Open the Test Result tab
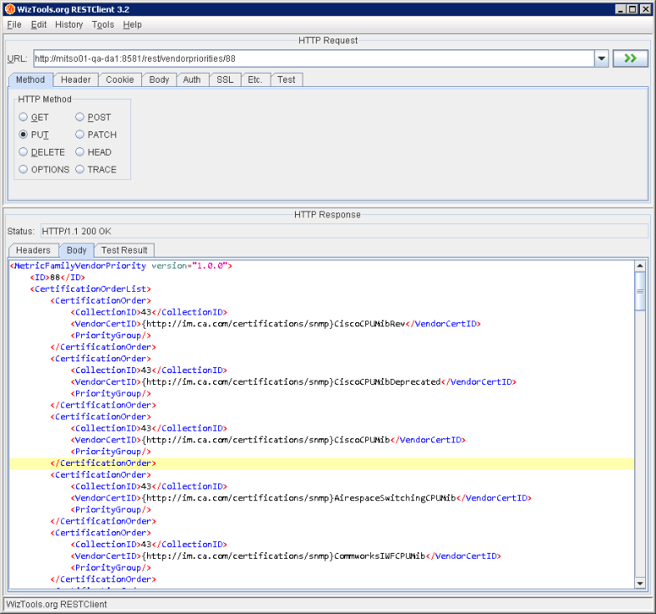Viewport: 656px width, 614px height. (x=124, y=250)
